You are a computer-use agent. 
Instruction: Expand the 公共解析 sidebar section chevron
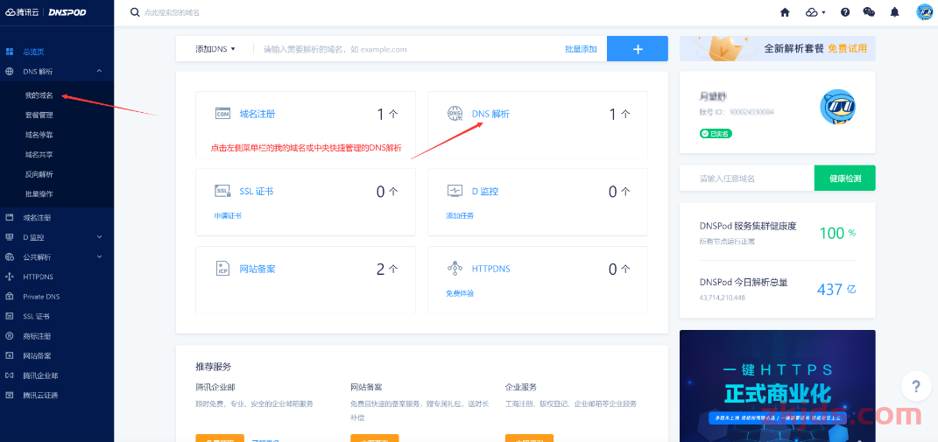point(99,257)
